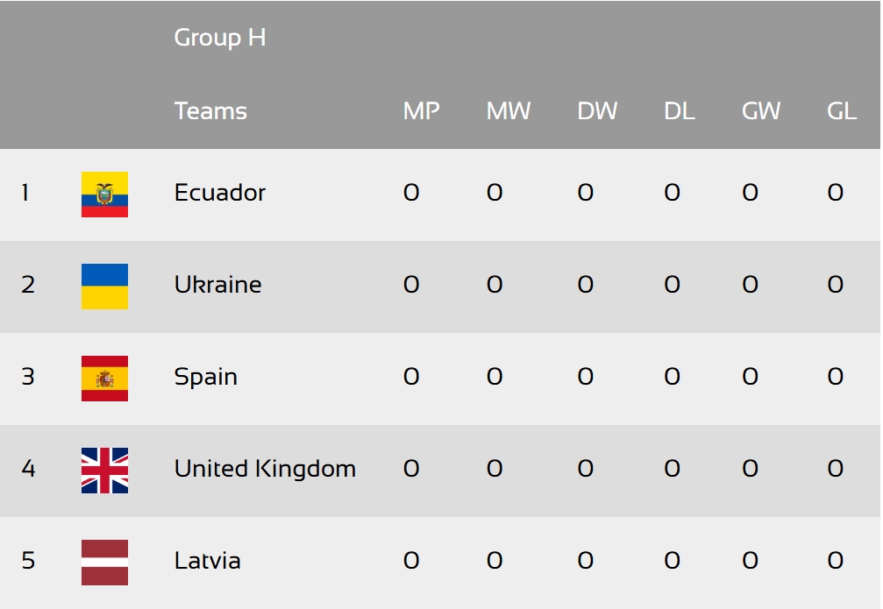
Task: Select the Spain team name
Action: pyautogui.click(x=206, y=377)
